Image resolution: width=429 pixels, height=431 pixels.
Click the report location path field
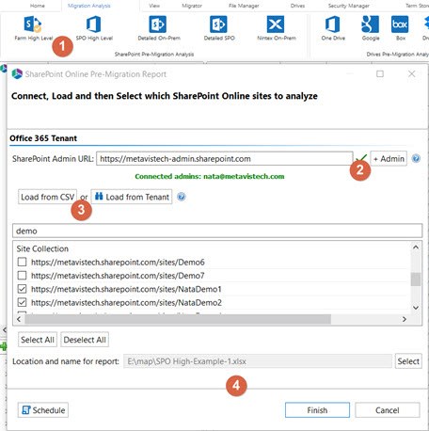coord(258,361)
